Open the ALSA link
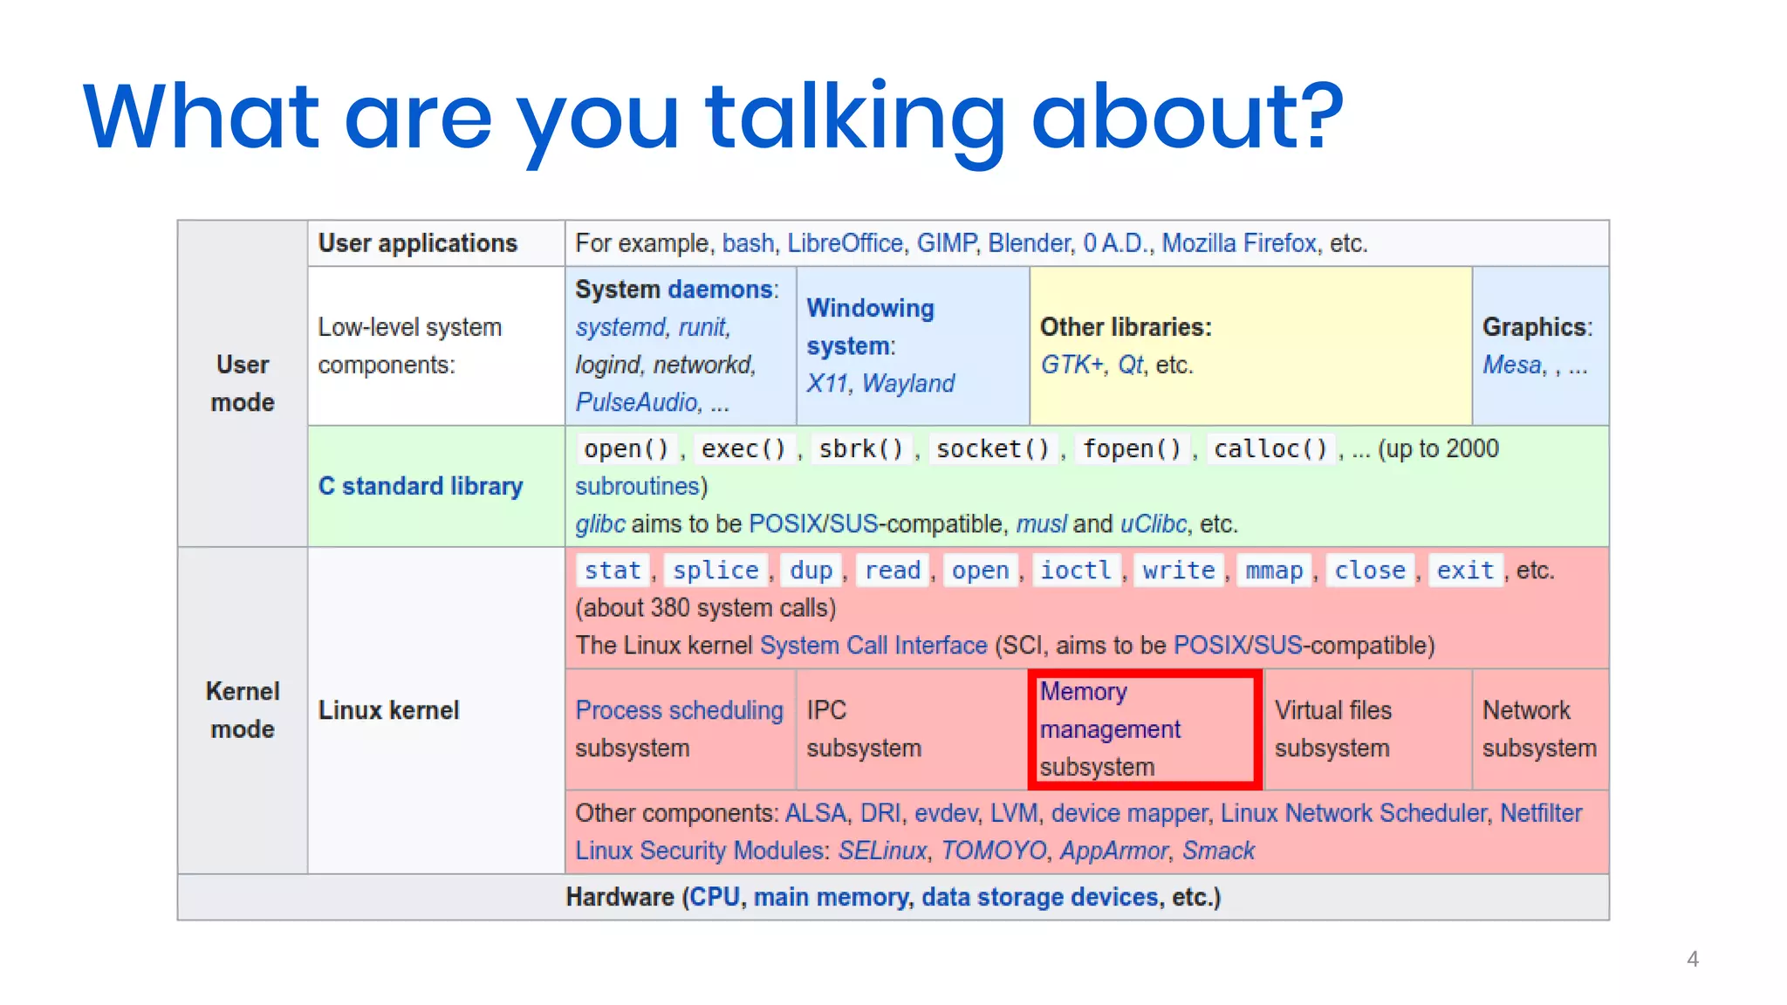The width and height of the screenshot is (1787, 1005). click(x=815, y=813)
